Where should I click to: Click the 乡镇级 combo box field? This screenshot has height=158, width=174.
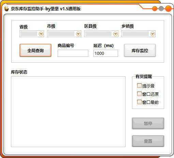click(x=139, y=34)
